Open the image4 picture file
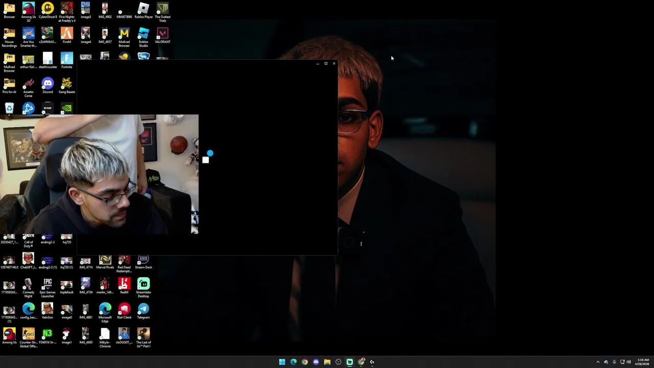 [86, 36]
